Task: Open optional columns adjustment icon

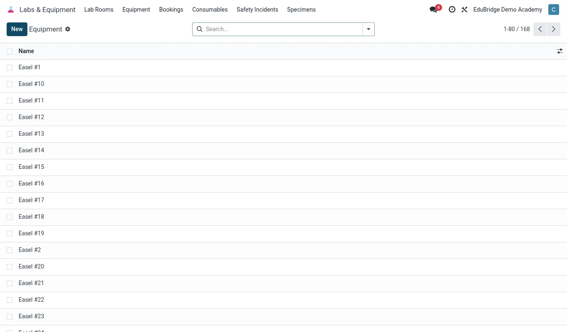Action: [x=560, y=51]
